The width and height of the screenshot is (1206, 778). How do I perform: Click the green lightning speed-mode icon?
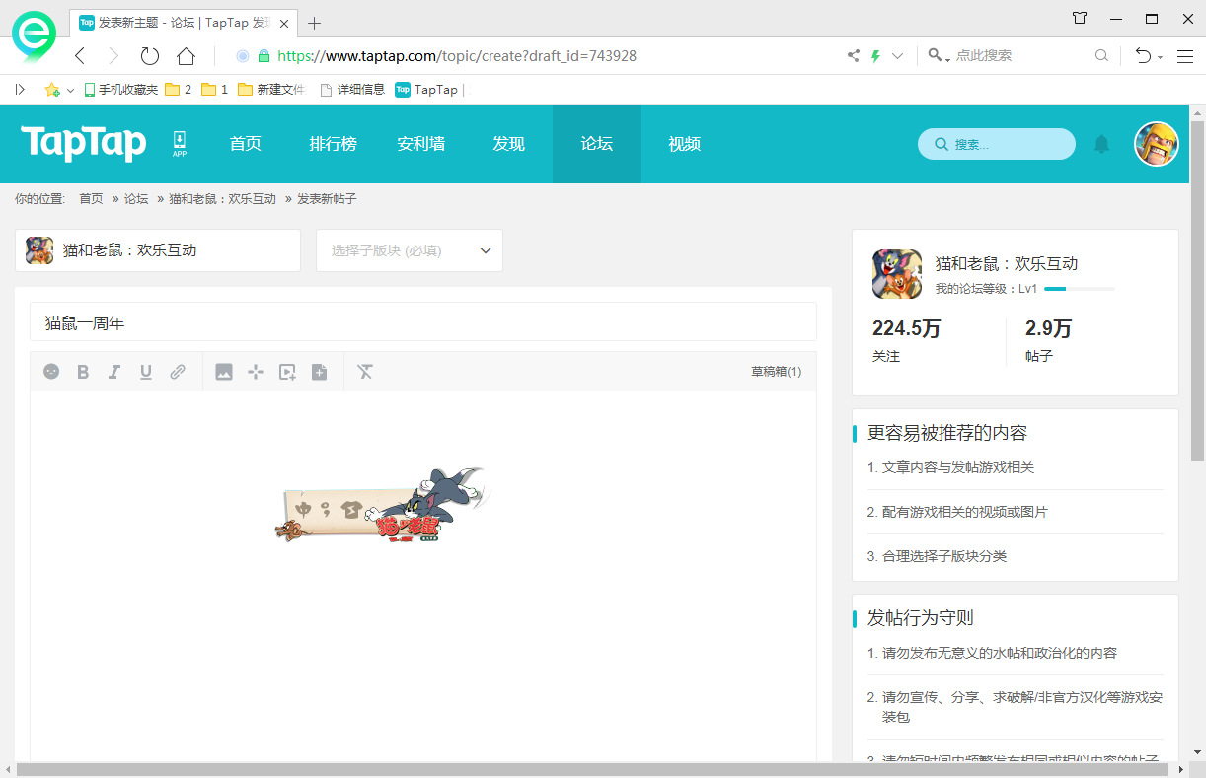pyautogui.click(x=875, y=56)
